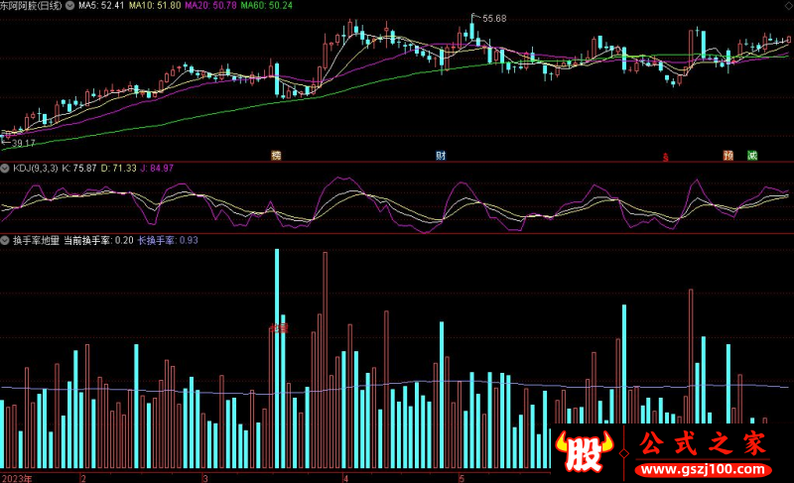Click the MA10: 51.80 label

pos(155,6)
